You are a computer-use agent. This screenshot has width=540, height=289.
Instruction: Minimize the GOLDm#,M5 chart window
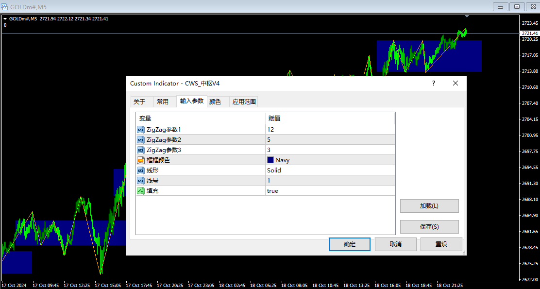[501, 6]
